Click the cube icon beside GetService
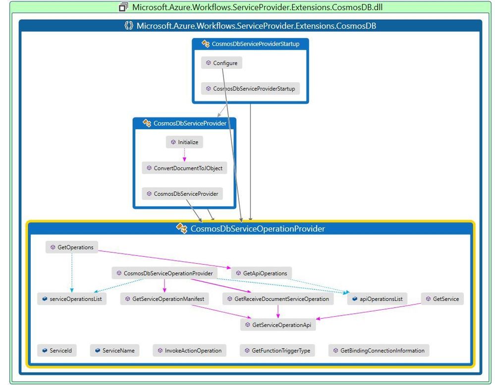Screen dimensions: 495x385 coord(428,298)
